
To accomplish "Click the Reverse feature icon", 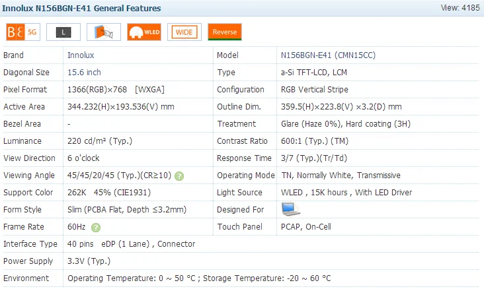I will click(225, 32).
